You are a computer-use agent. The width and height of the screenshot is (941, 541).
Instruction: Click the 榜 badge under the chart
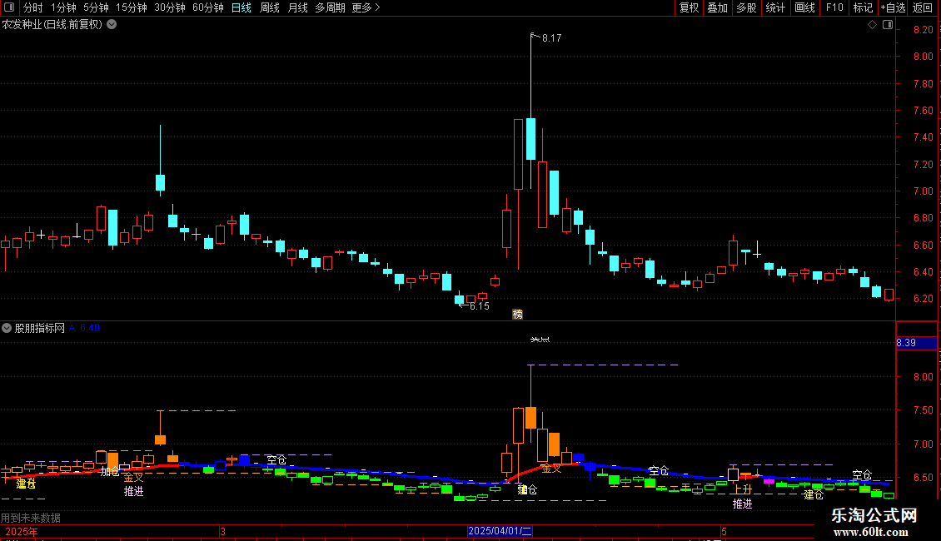[x=517, y=315]
